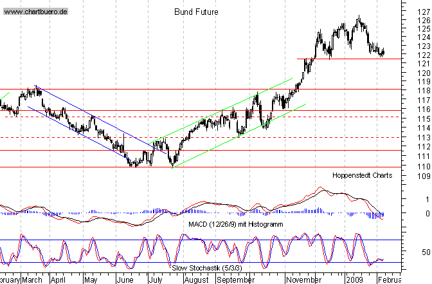432x284 pixels.
Task: Select the September label on time axis
Action: (x=235, y=280)
